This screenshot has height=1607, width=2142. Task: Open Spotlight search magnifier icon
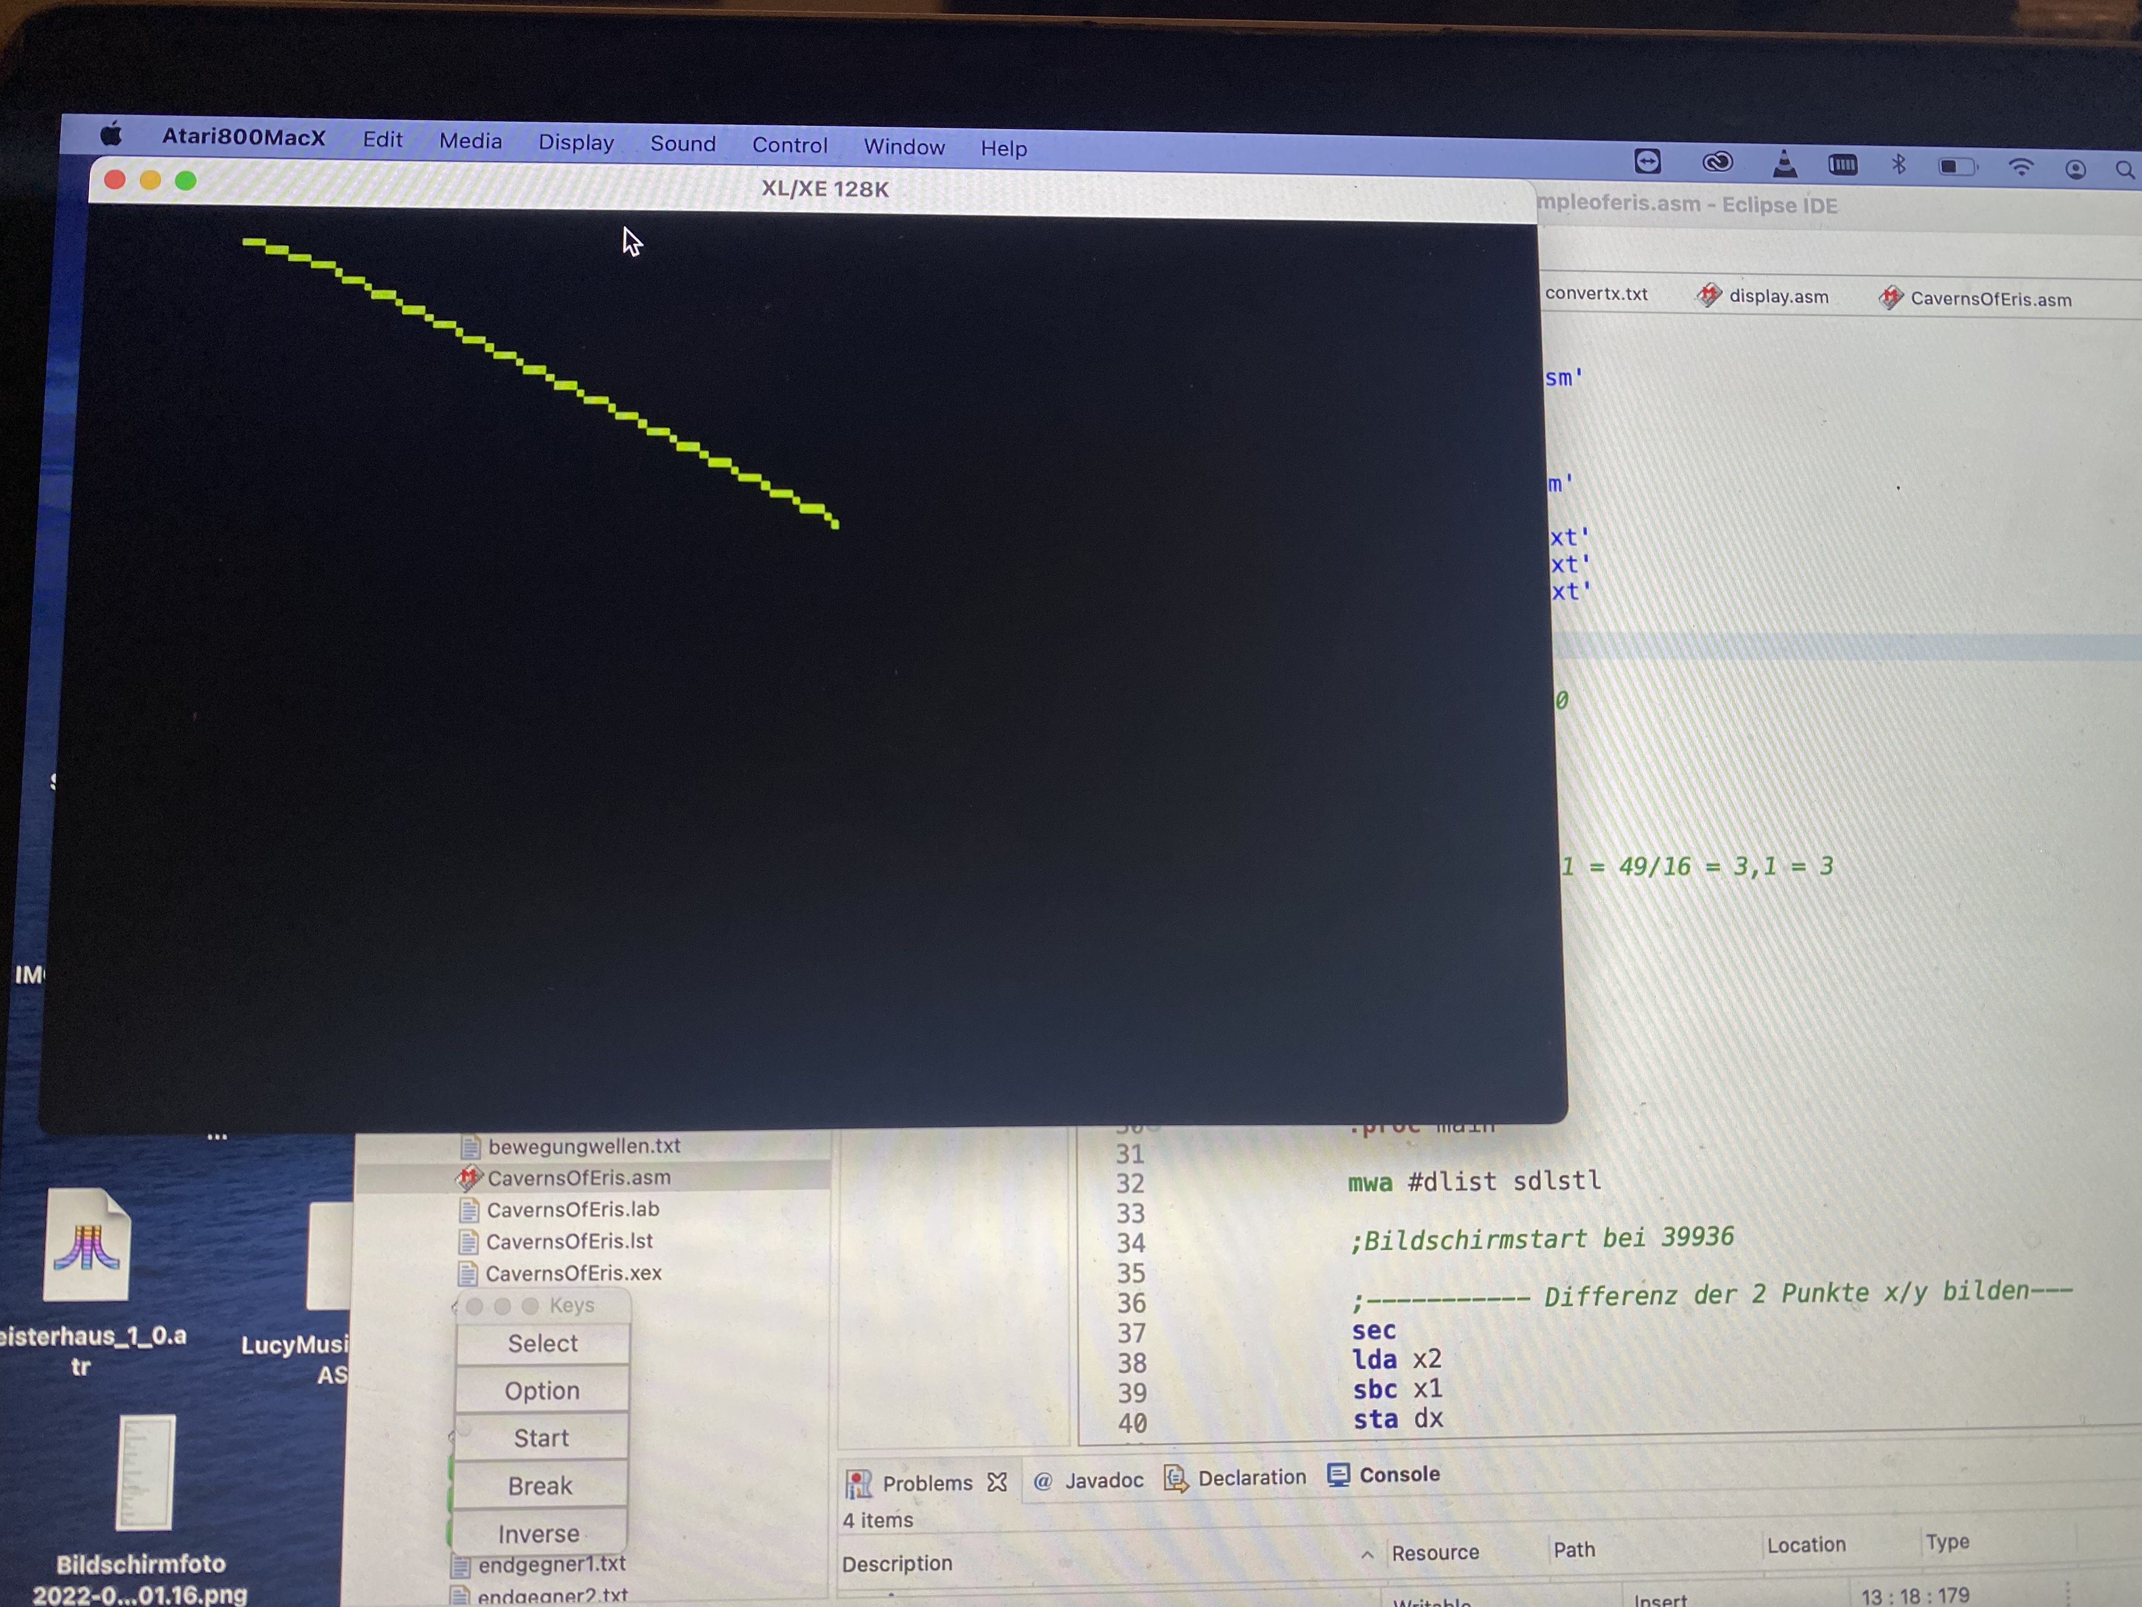(x=2123, y=171)
